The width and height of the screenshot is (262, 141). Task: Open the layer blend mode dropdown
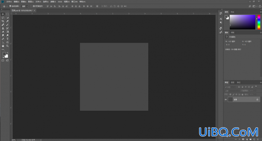click(x=232, y=91)
